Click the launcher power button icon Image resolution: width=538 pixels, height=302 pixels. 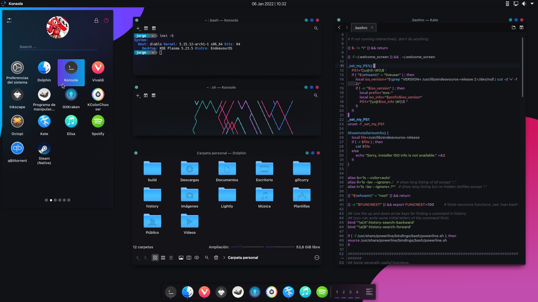pos(106,20)
